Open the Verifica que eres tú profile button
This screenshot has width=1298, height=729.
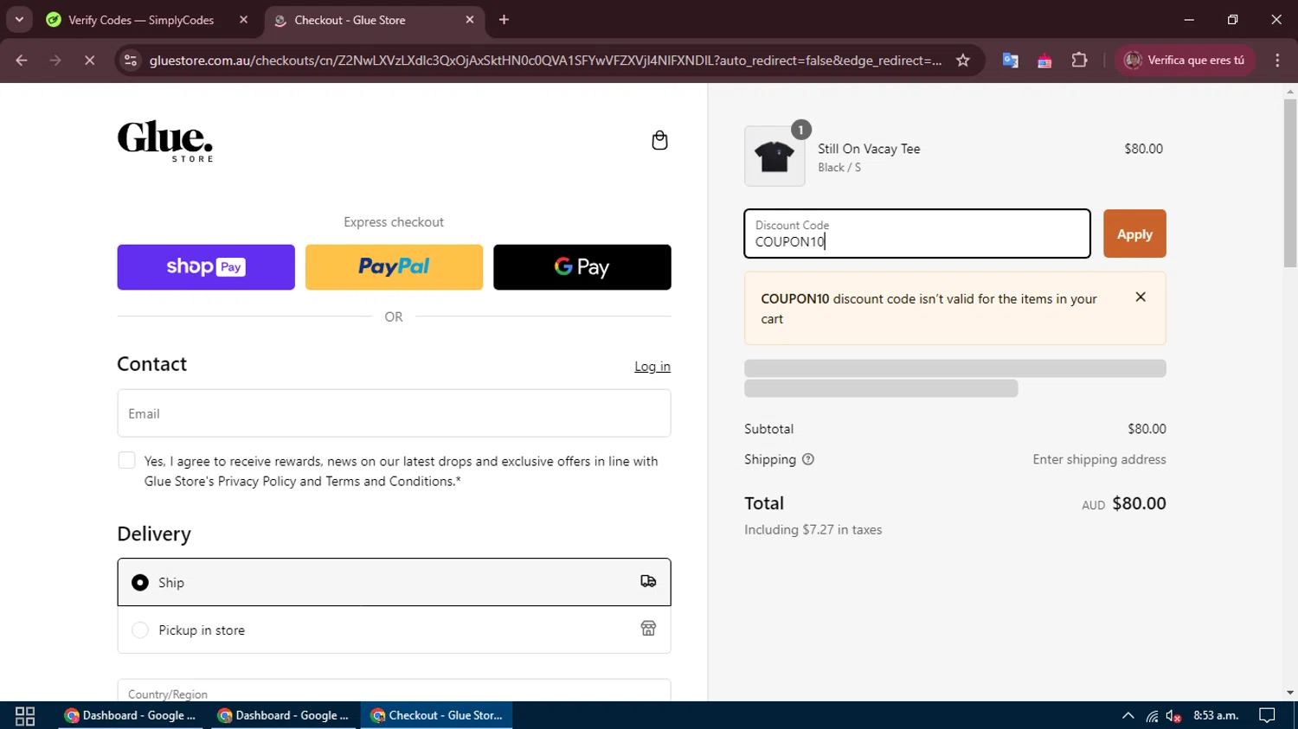tap(1185, 61)
